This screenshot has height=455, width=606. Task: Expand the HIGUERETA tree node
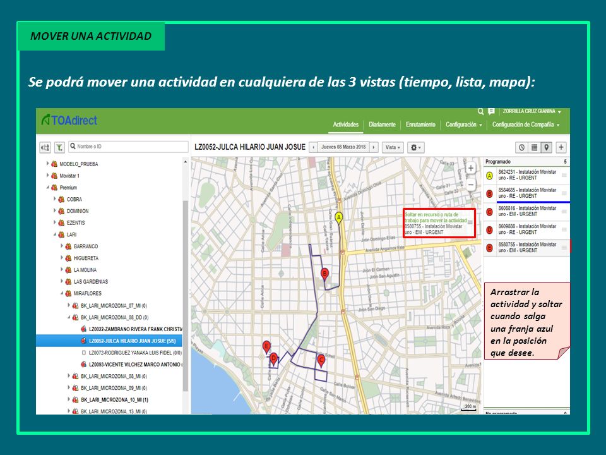tap(61, 258)
